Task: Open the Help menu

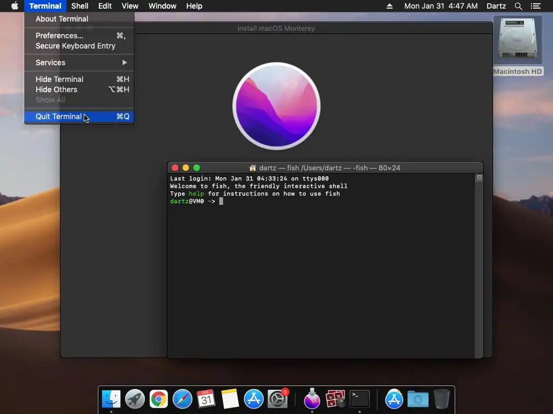Action: pos(194,6)
